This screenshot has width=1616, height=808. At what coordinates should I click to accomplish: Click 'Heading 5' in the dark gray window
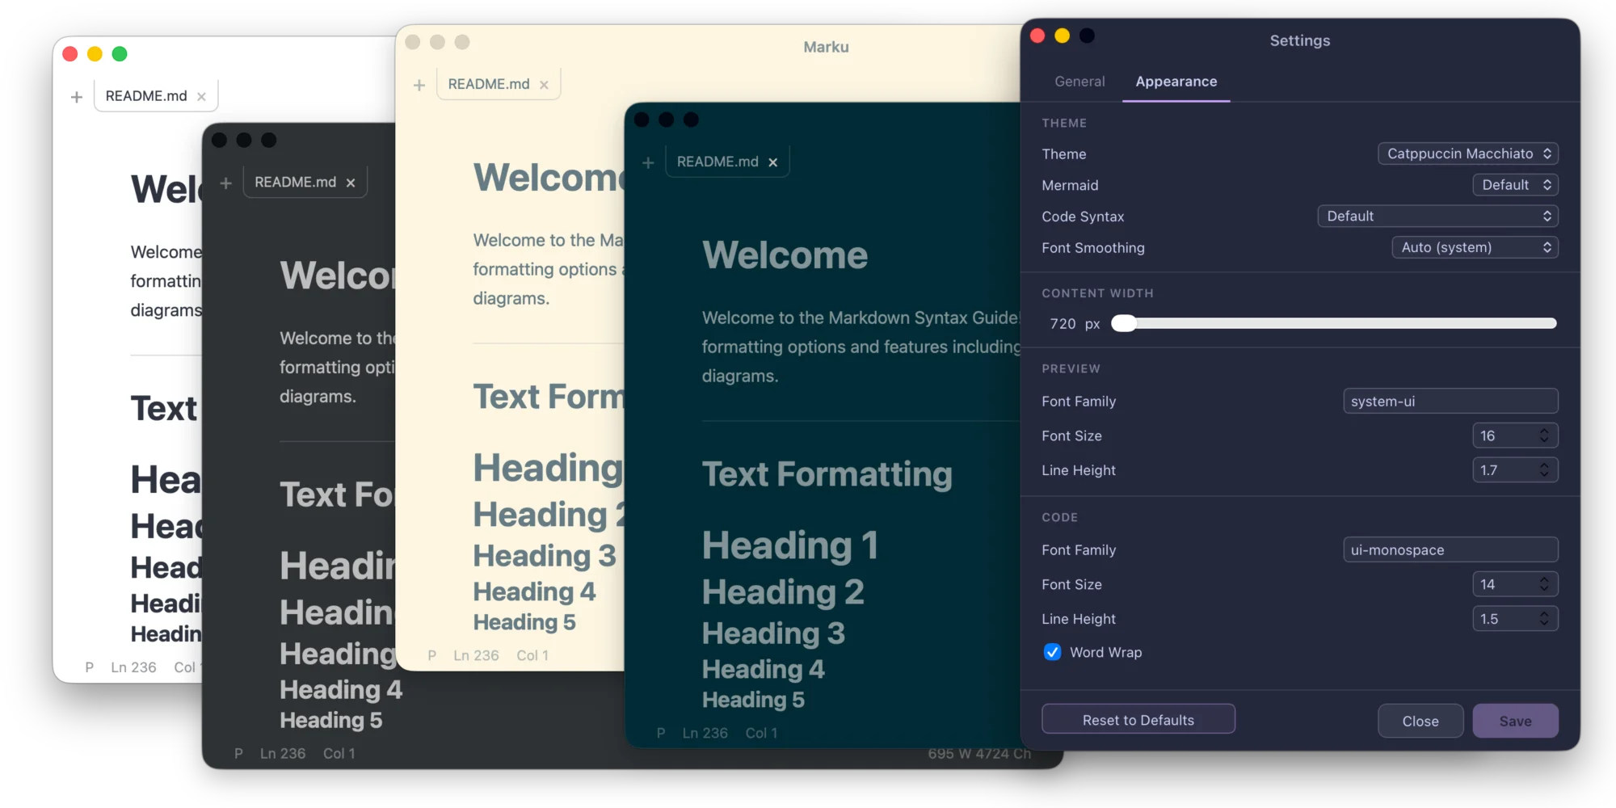[330, 720]
